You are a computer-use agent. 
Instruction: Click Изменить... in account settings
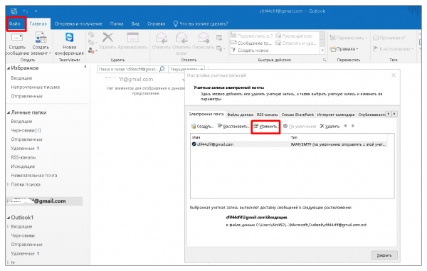click(x=265, y=126)
